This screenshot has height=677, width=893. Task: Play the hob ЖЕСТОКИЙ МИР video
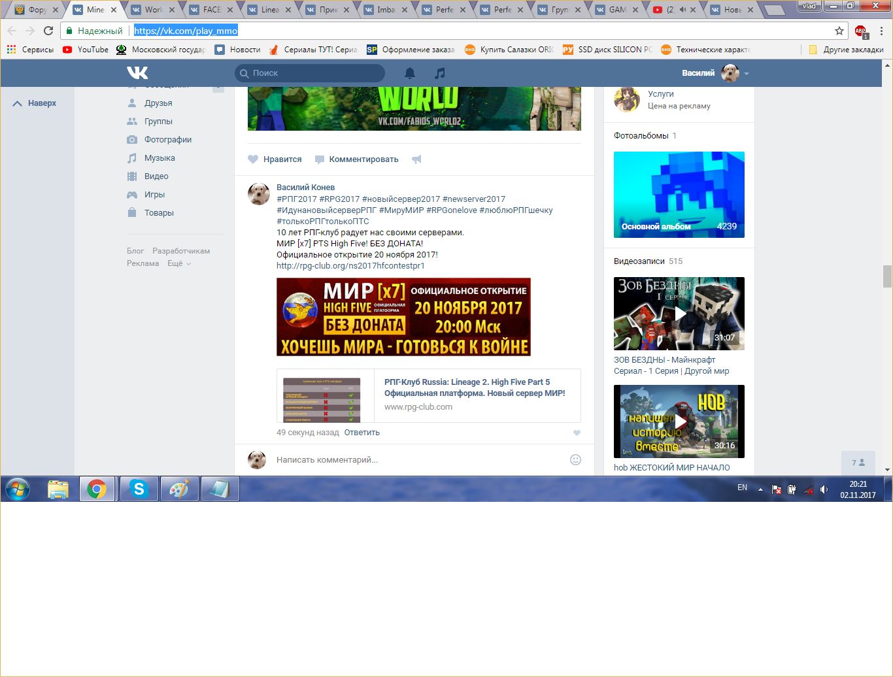679,421
